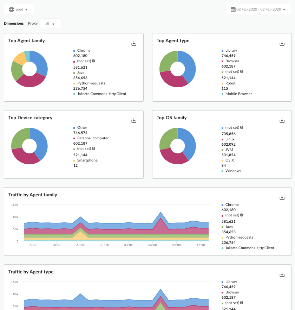Download the Top Agent type chart

(x=282, y=43)
